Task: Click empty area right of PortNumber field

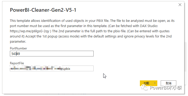Action: pyautogui.click(x=132, y=54)
